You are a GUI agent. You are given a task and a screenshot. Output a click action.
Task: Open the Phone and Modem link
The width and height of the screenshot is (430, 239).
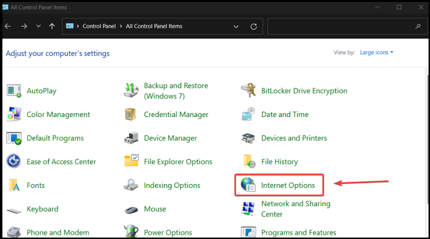click(58, 232)
